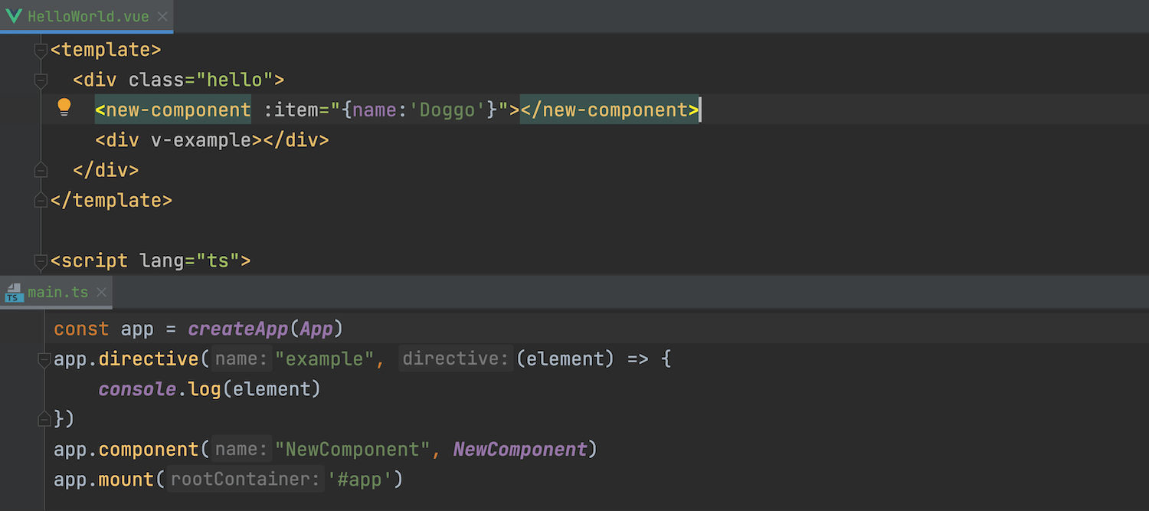Click the TypeScript file icon on main.ts
This screenshot has width=1149, height=511.
[14, 292]
